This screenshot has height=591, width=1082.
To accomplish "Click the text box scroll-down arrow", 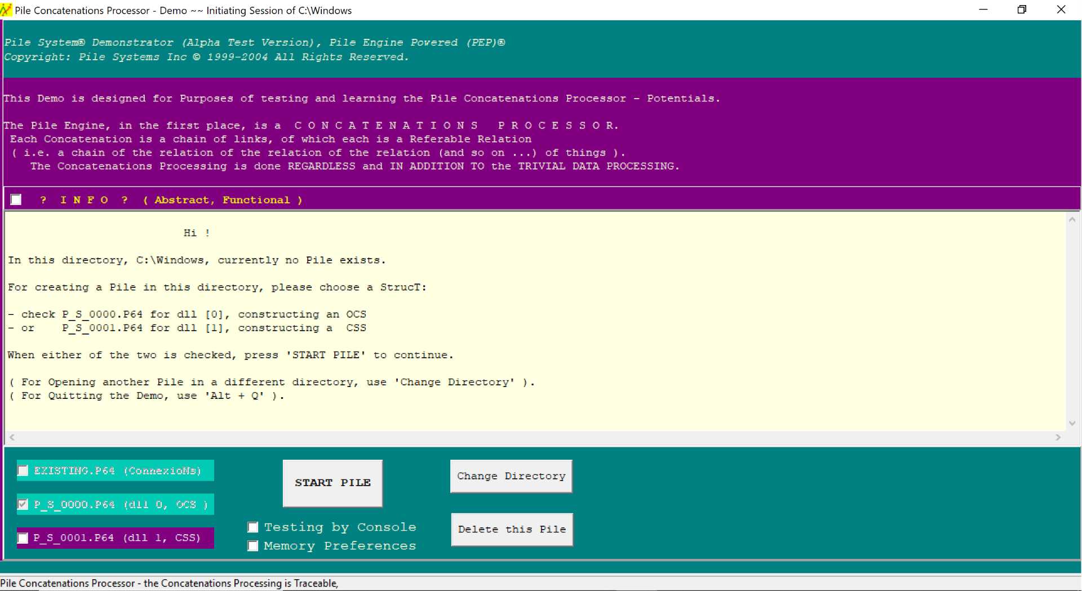I will point(1072,424).
